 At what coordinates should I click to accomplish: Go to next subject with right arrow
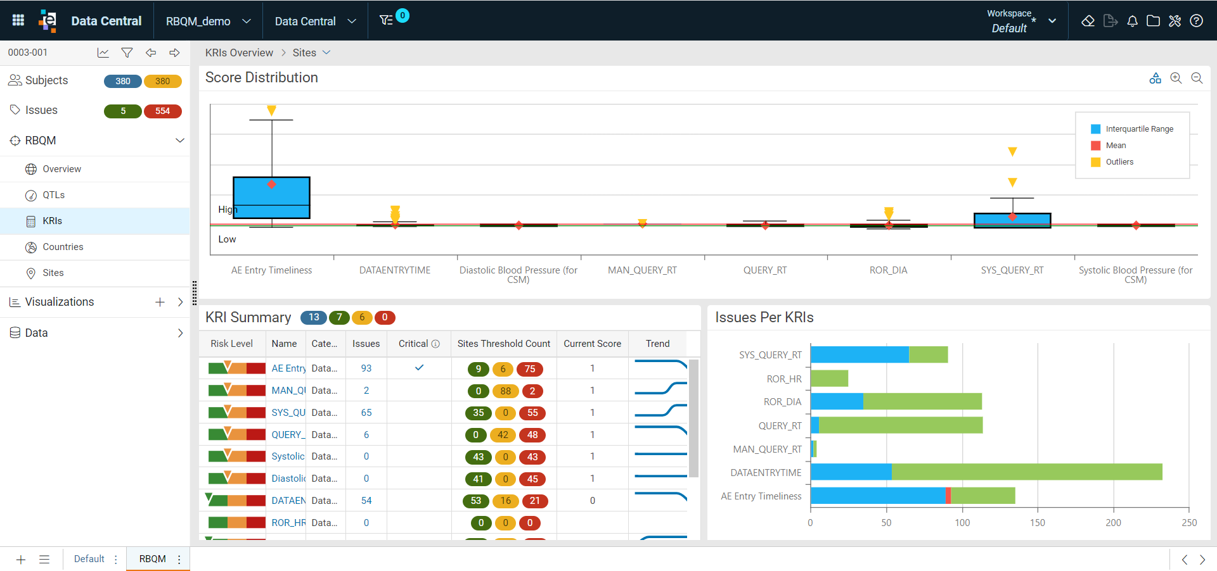pyautogui.click(x=174, y=53)
